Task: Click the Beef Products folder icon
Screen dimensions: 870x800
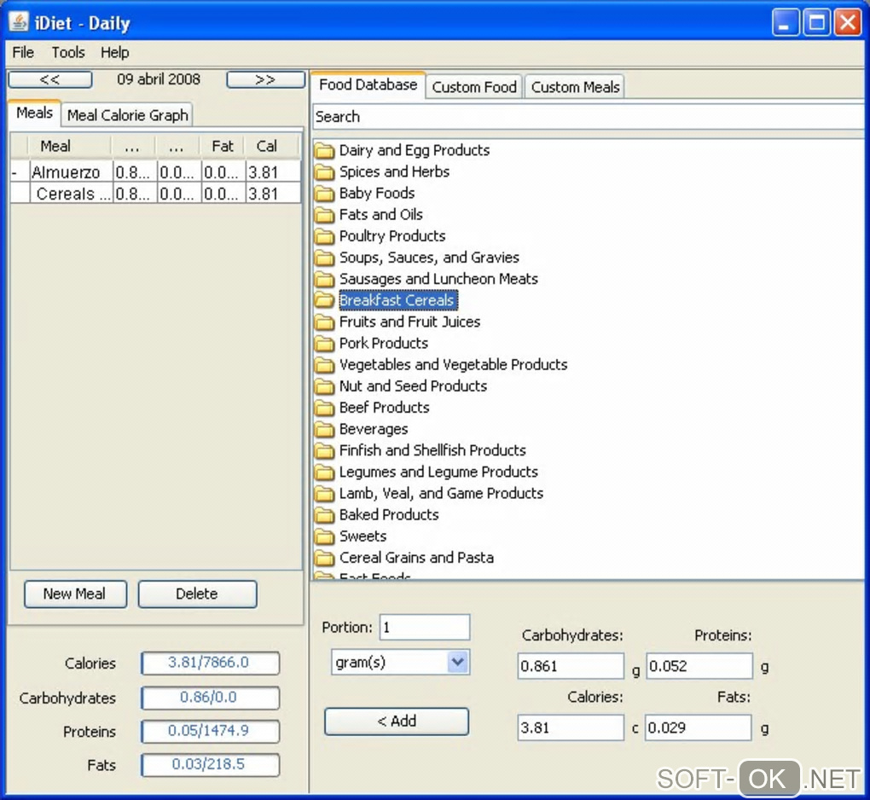Action: (325, 408)
